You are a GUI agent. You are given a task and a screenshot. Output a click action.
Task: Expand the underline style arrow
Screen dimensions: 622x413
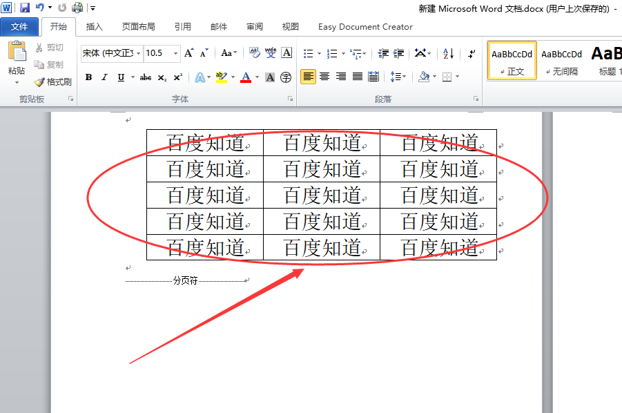[133, 77]
